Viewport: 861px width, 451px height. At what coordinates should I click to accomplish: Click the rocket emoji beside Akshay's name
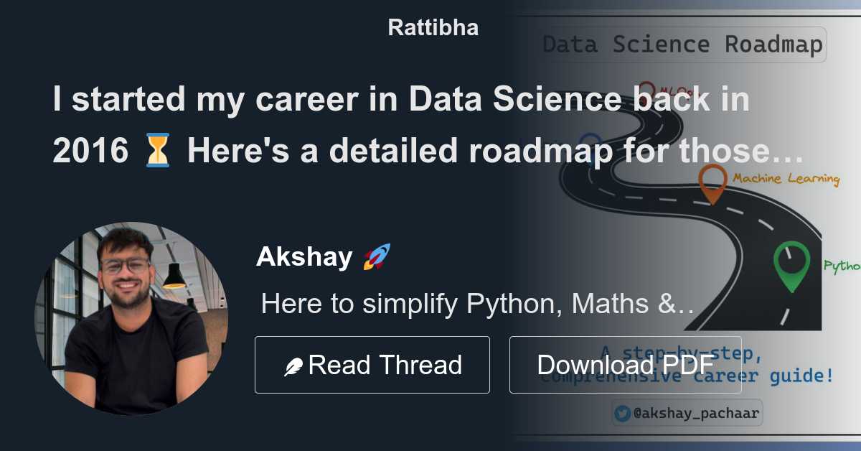coord(375,255)
